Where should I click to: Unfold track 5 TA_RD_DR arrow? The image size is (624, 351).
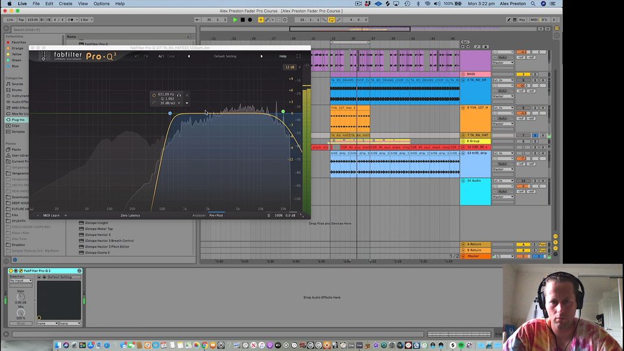463,80
